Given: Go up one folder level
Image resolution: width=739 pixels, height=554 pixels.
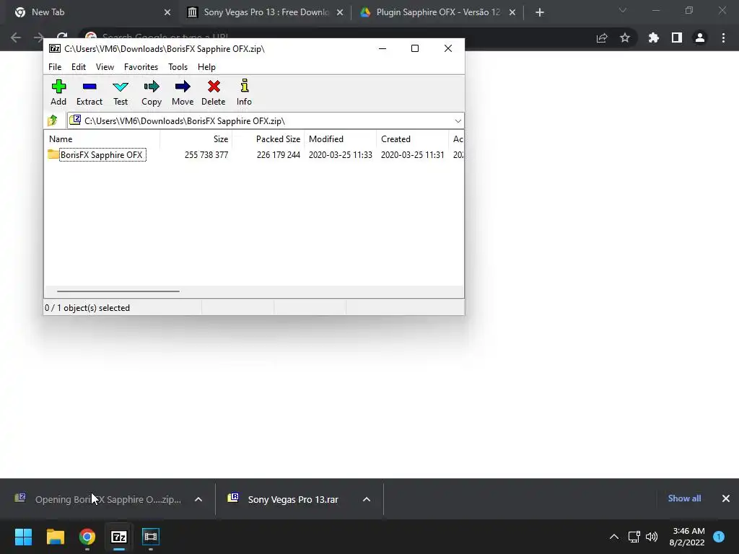Looking at the screenshot, I should click(x=53, y=120).
